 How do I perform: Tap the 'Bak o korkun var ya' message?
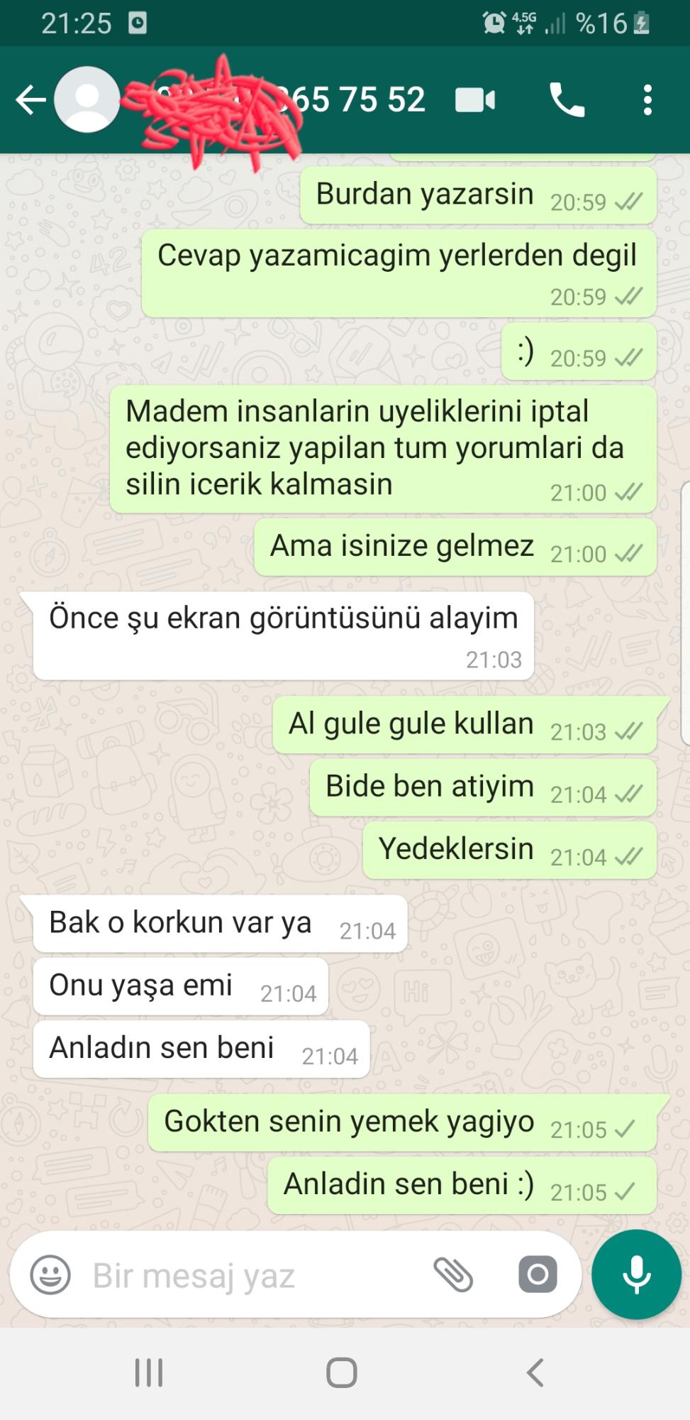(x=220, y=924)
